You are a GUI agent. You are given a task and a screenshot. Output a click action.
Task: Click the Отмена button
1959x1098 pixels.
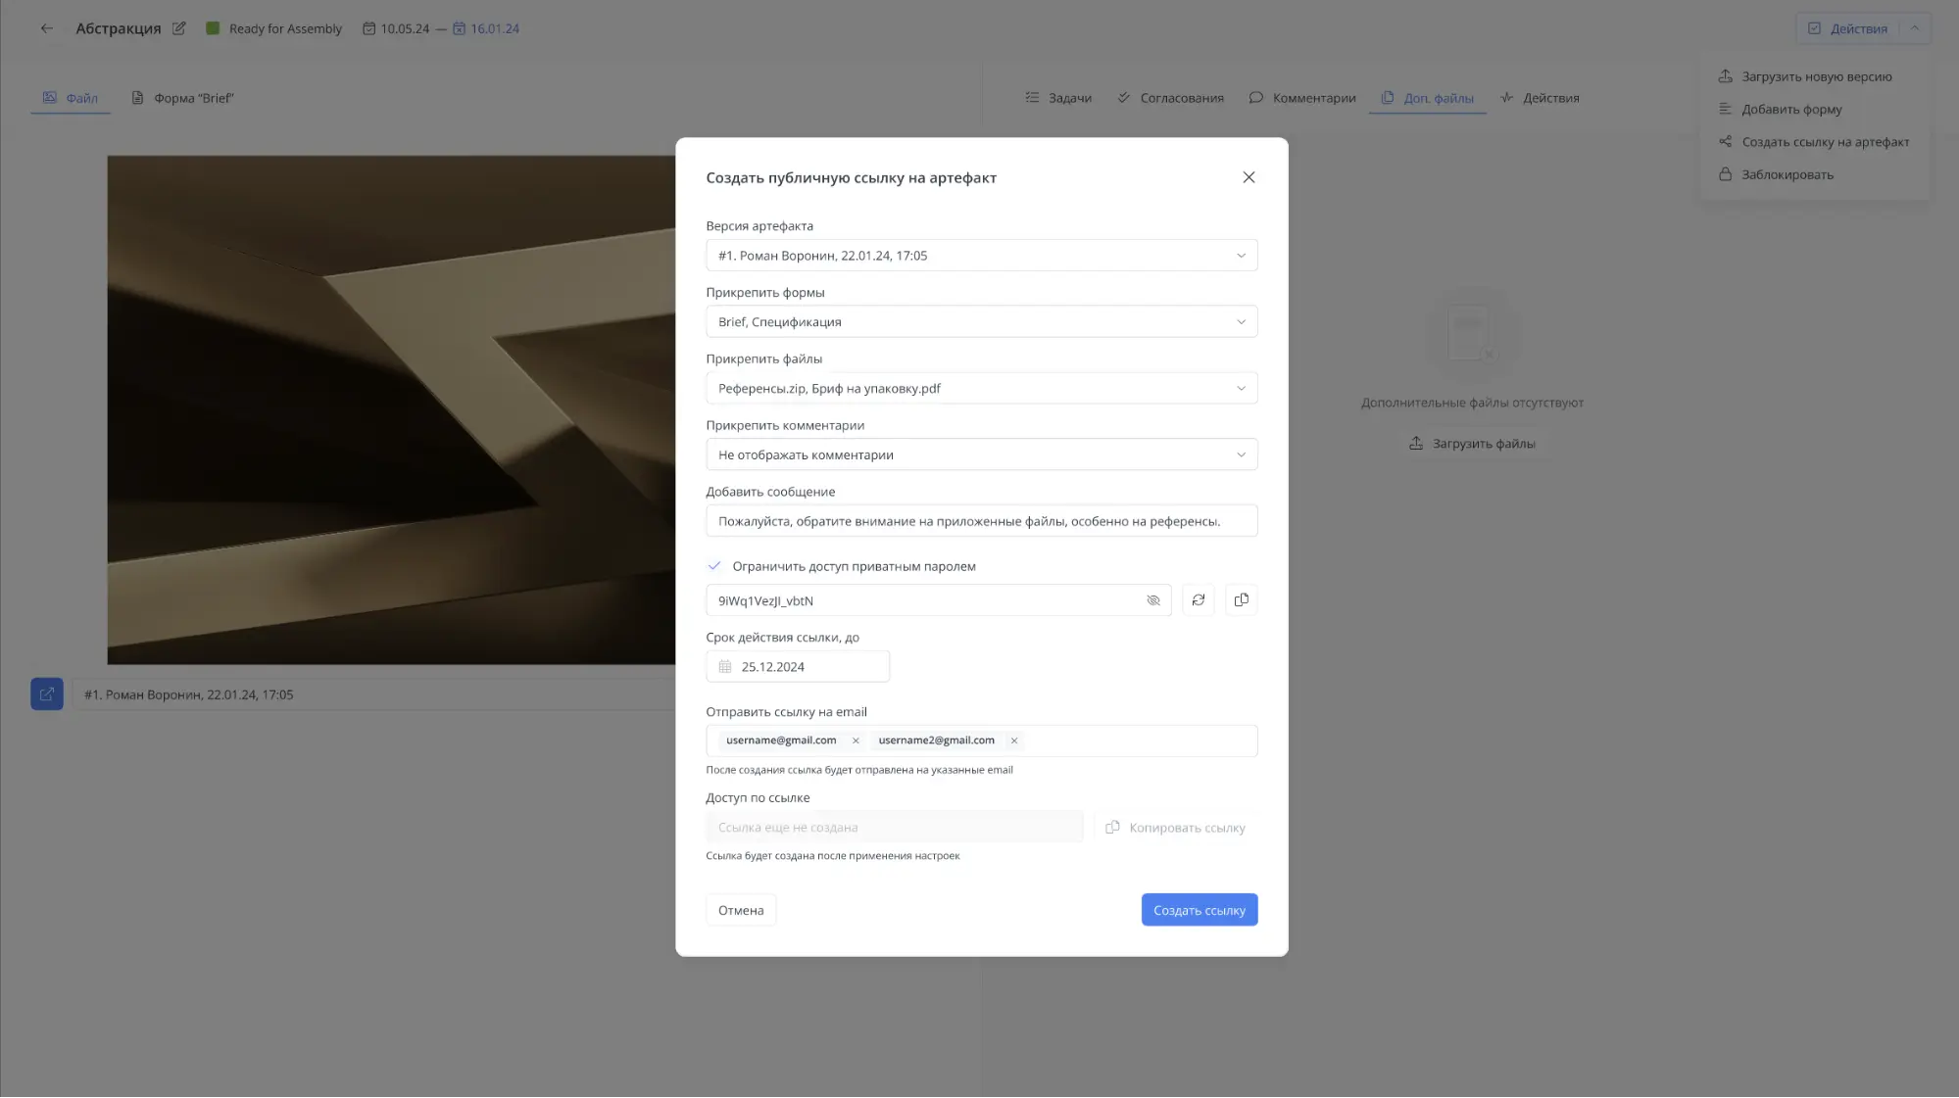coord(741,910)
